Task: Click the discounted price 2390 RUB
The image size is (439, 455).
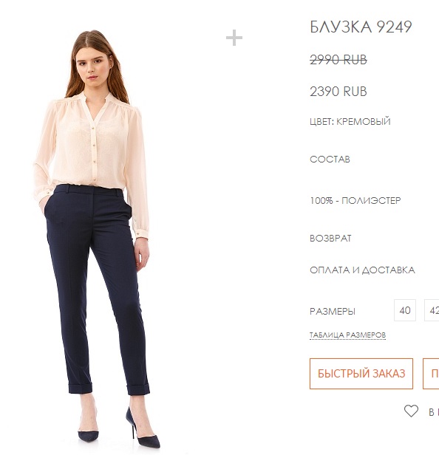Action: [338, 91]
